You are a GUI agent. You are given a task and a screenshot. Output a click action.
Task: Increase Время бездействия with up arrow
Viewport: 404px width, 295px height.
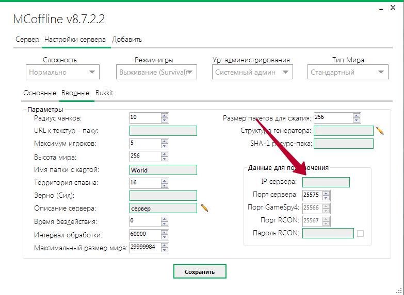coord(165,219)
